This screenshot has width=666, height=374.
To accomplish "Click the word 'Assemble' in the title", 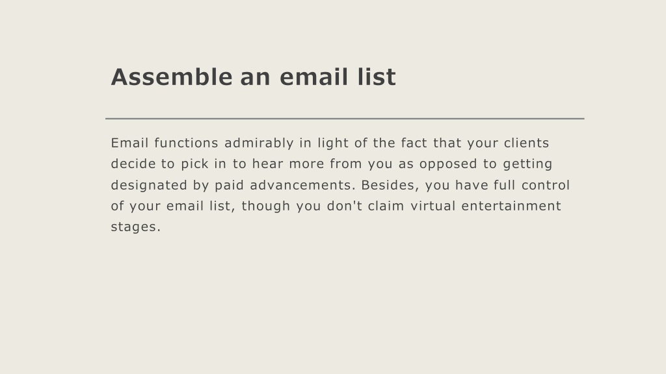I will (x=172, y=77).
